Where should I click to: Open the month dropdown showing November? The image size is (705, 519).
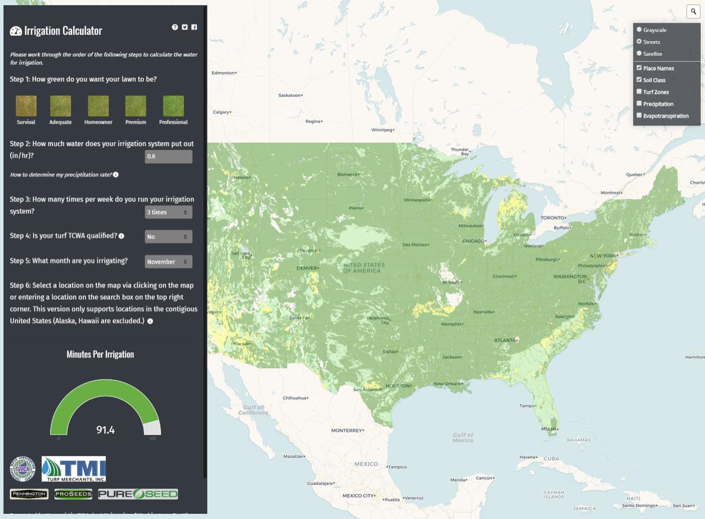(169, 262)
